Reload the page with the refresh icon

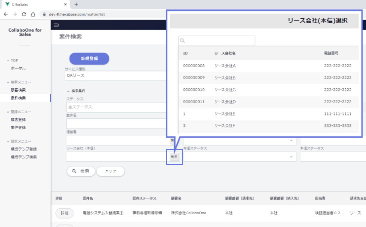[x=24, y=14]
